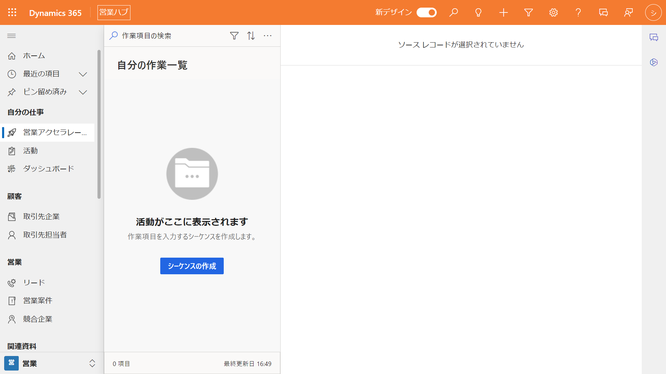
Task: Open the work list filter funnel icon
Action: 234,36
